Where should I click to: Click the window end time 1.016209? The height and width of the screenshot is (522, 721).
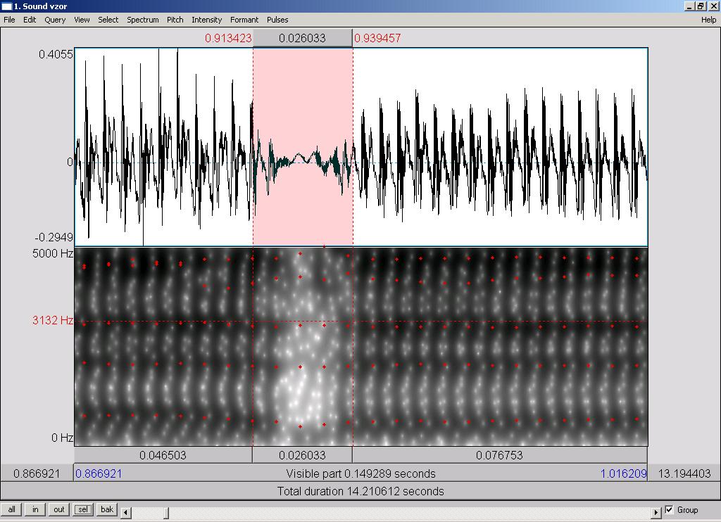pos(624,473)
